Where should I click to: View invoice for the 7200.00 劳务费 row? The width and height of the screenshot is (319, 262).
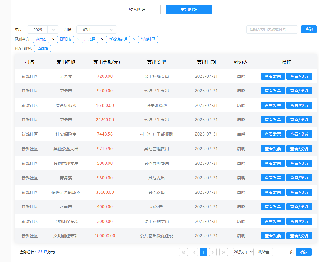pos(273,76)
